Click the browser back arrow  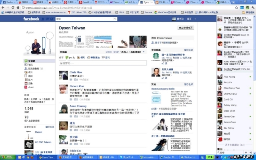3,8
